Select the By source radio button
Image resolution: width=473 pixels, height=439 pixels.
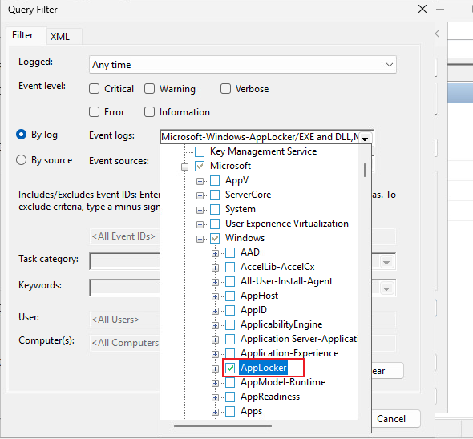[x=21, y=159]
